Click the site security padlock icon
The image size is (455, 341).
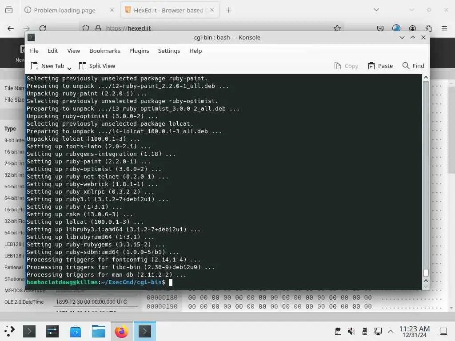coord(98,28)
